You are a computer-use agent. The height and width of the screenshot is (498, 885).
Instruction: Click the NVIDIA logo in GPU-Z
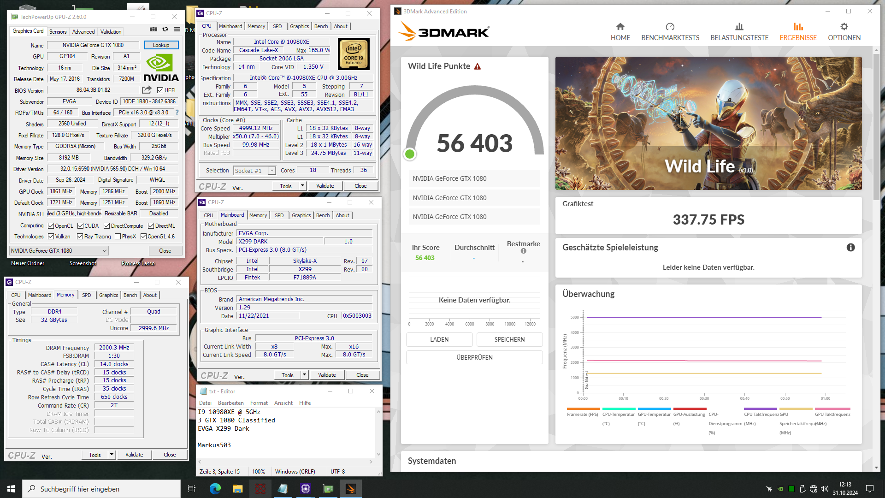[160, 68]
